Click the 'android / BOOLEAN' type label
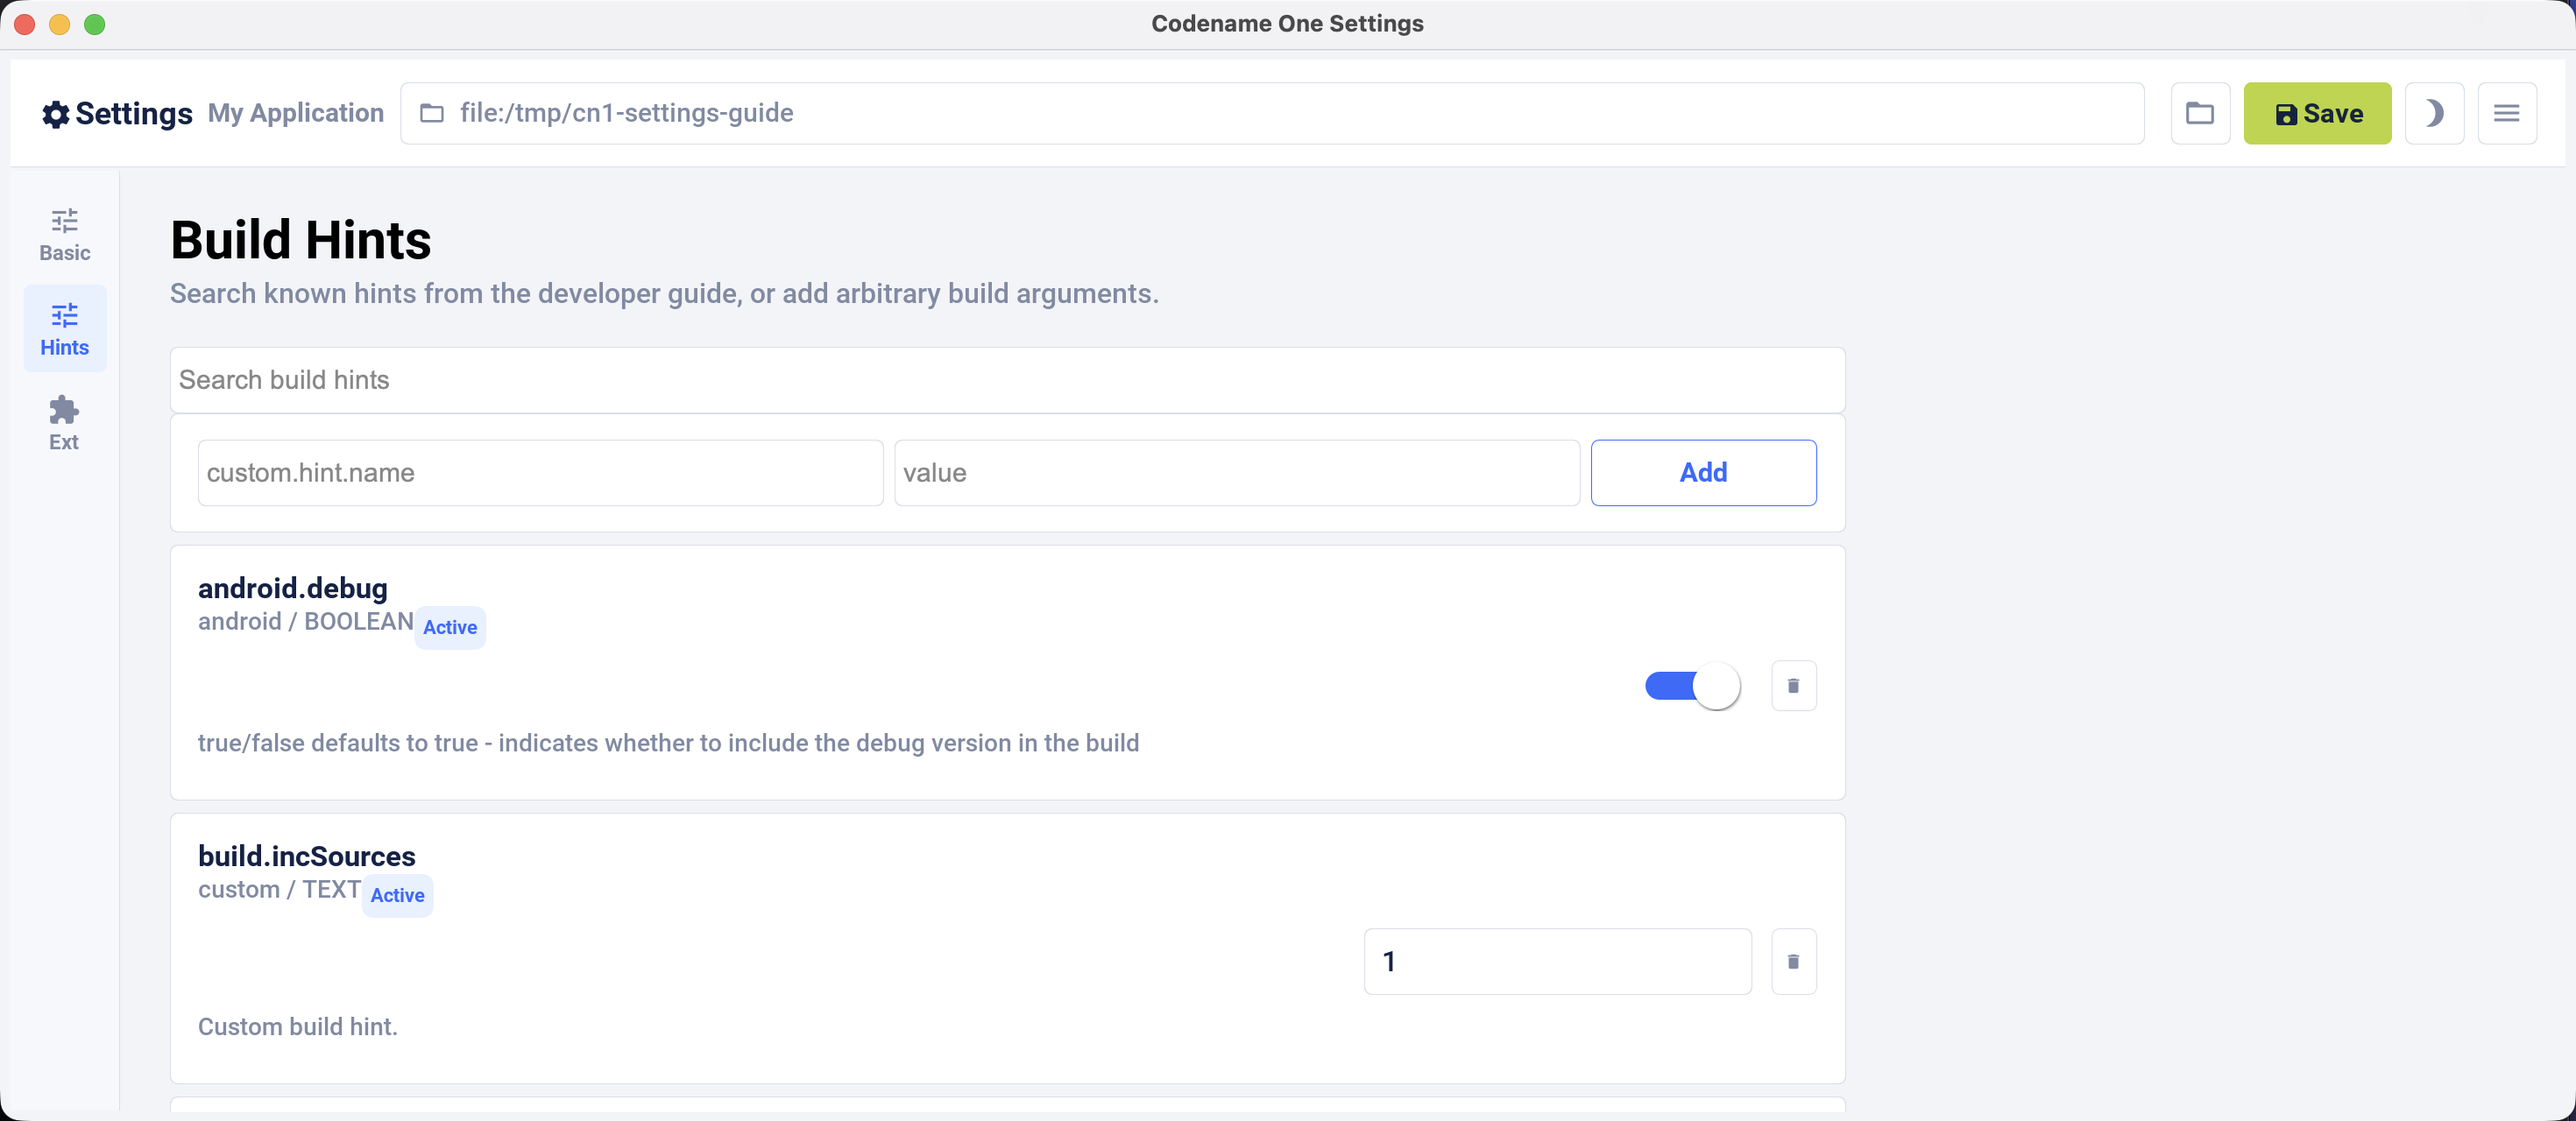The image size is (2576, 1121). (306, 622)
